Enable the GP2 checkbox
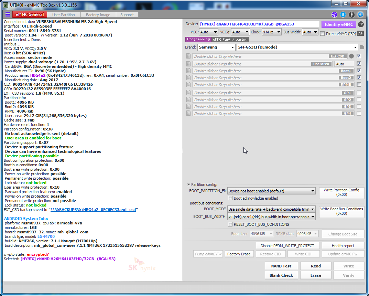The width and height of the screenshot is (369, 296). [359, 99]
